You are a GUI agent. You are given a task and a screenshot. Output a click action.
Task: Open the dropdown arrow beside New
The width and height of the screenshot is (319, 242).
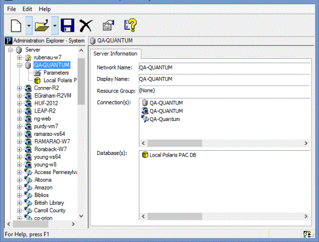pos(28,25)
